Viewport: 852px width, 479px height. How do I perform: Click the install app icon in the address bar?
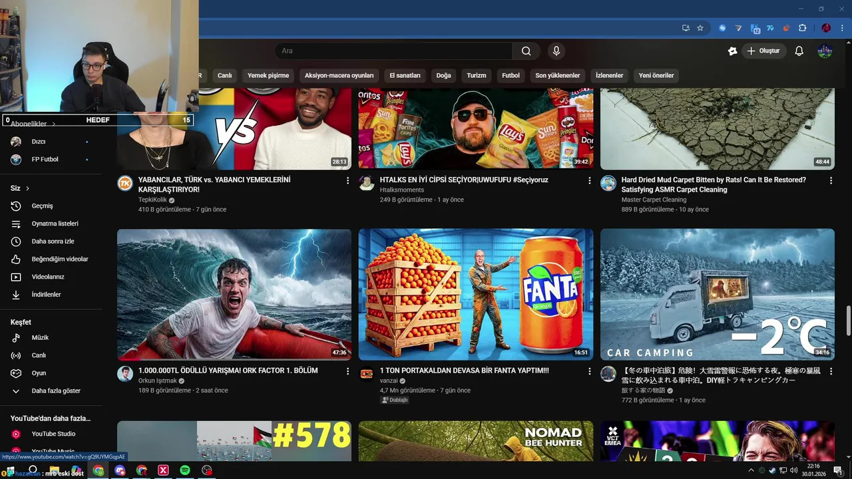tap(686, 28)
